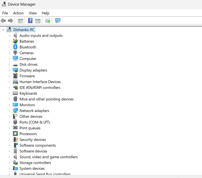Image resolution: width=202 pixels, height=178 pixels.
Task: Click the Print queues printer icon
Action: [x=15, y=128]
